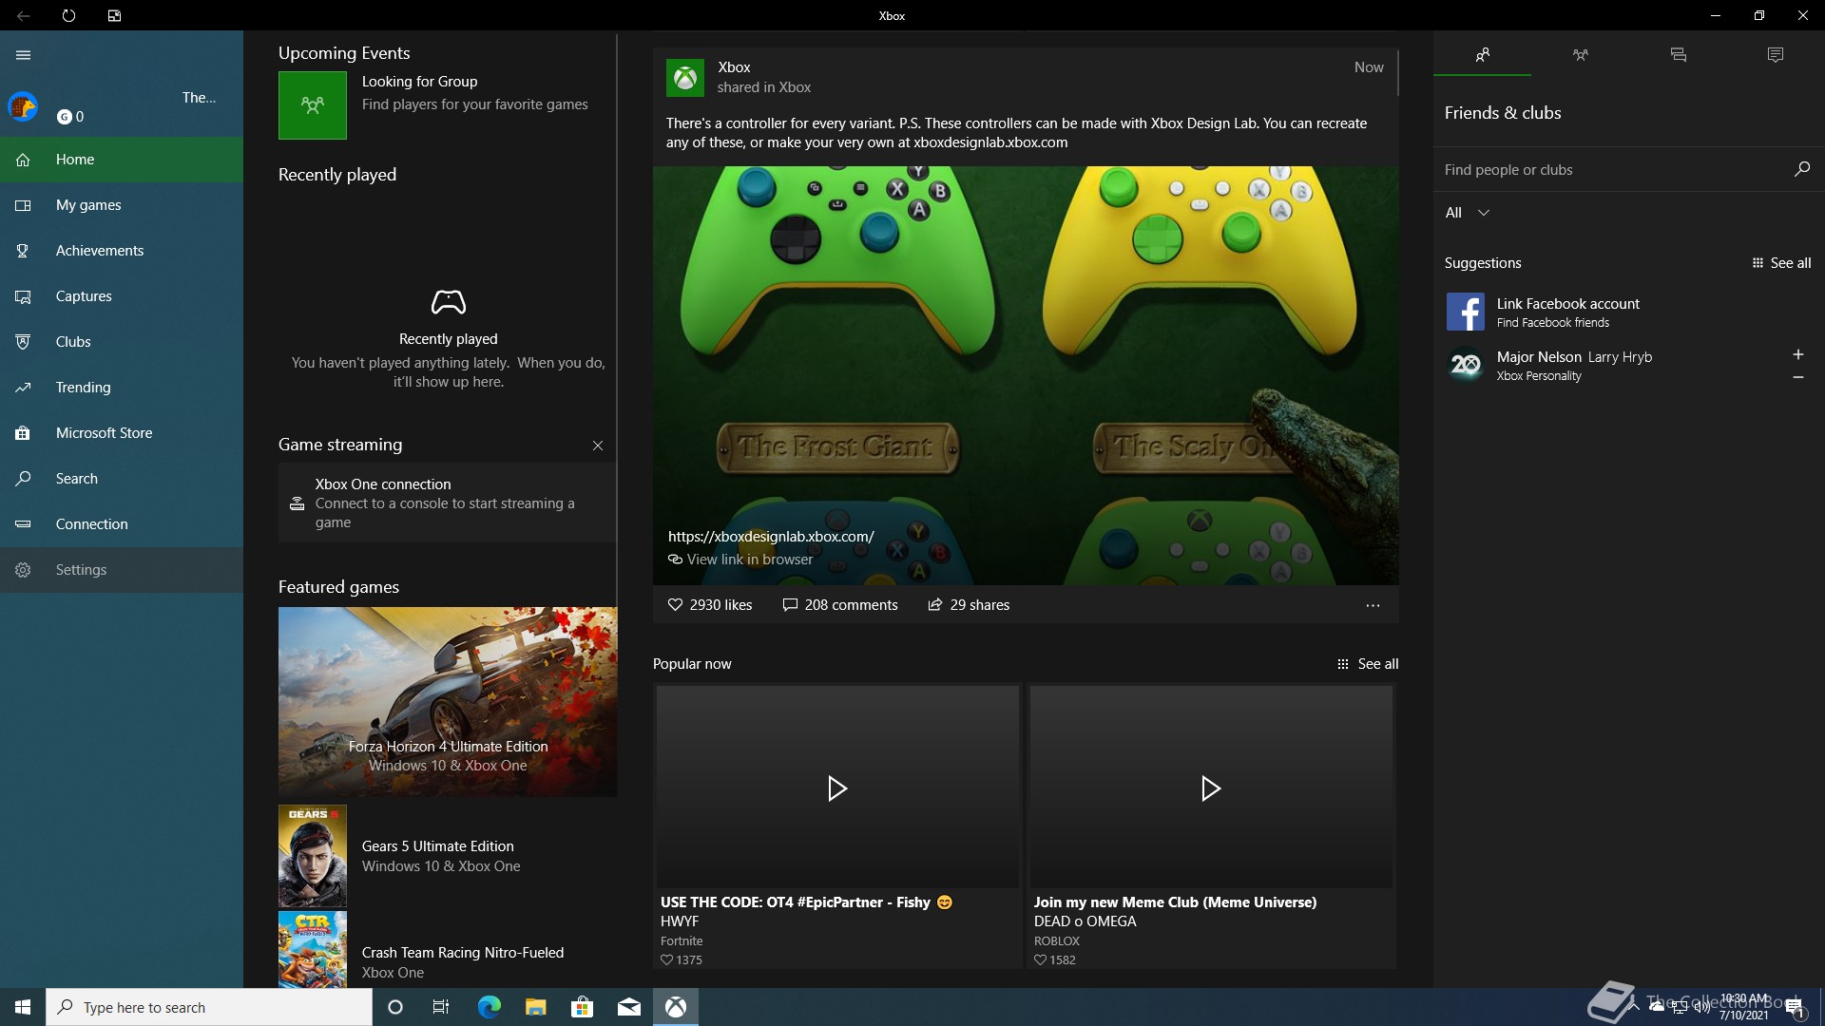Open Microsoft Store from taskbar
The width and height of the screenshot is (1825, 1026).
coord(582,1007)
